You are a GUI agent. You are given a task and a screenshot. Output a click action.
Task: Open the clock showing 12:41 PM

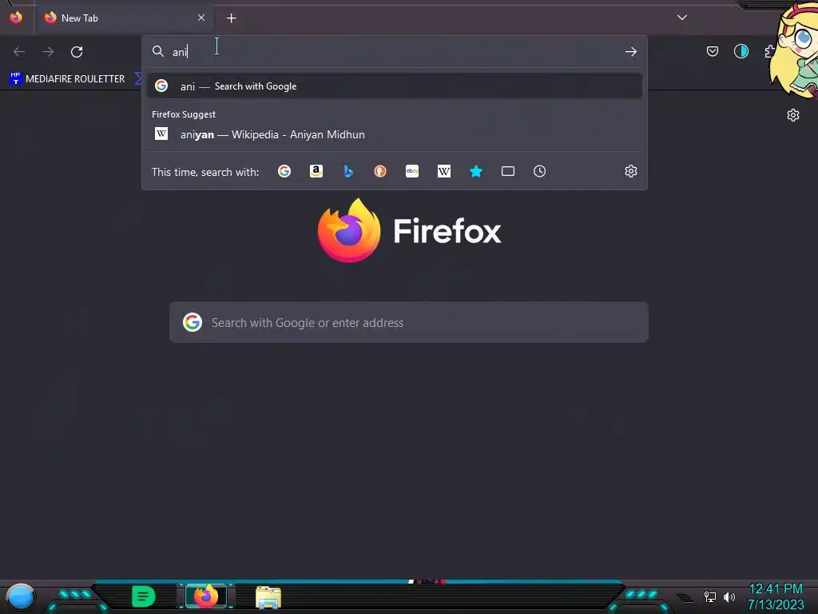point(775,589)
